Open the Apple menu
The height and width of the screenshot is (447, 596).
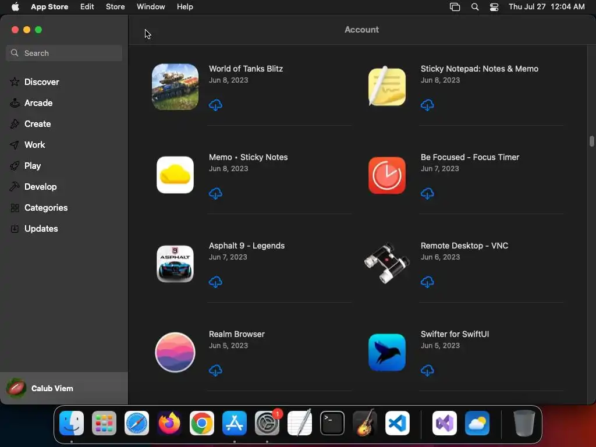[x=15, y=6]
